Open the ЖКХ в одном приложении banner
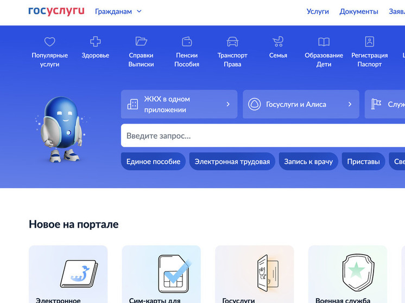The image size is (405, 303). pyautogui.click(x=179, y=104)
